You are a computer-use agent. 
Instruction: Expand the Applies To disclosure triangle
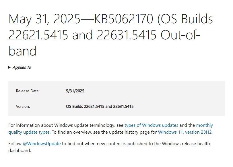9,68
